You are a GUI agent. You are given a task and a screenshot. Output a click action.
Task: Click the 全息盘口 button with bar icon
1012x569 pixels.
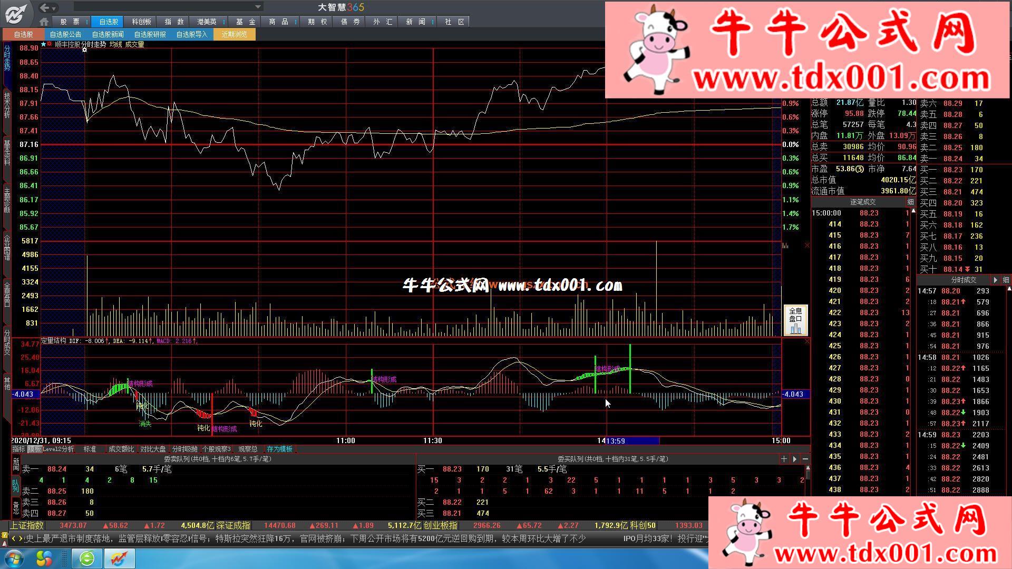tap(795, 320)
